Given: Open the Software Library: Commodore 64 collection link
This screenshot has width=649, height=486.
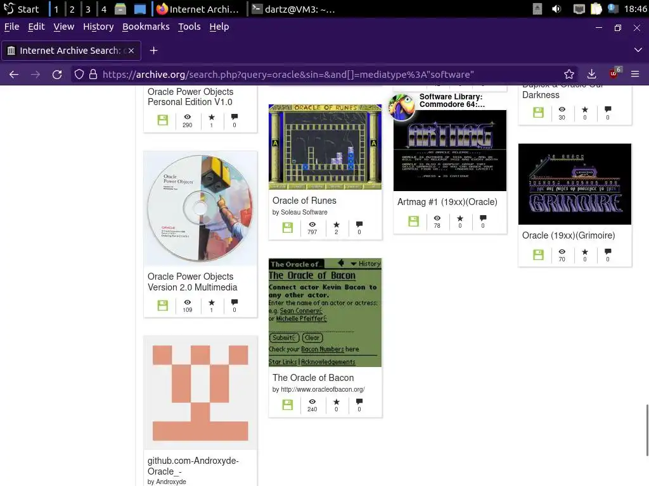Looking at the screenshot, I should click(452, 101).
